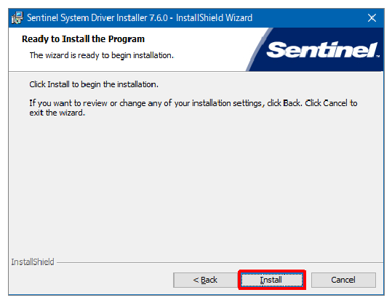Viewport: 392px width, 303px height.
Task: Select the 'Ready to Install the Program' heading
Action: [x=83, y=39]
